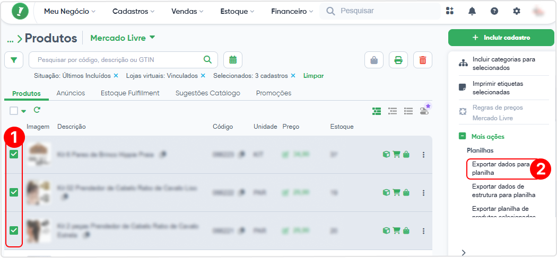The image size is (557, 258).
Task: Click the shopping bag toolbar button
Action: [374, 60]
